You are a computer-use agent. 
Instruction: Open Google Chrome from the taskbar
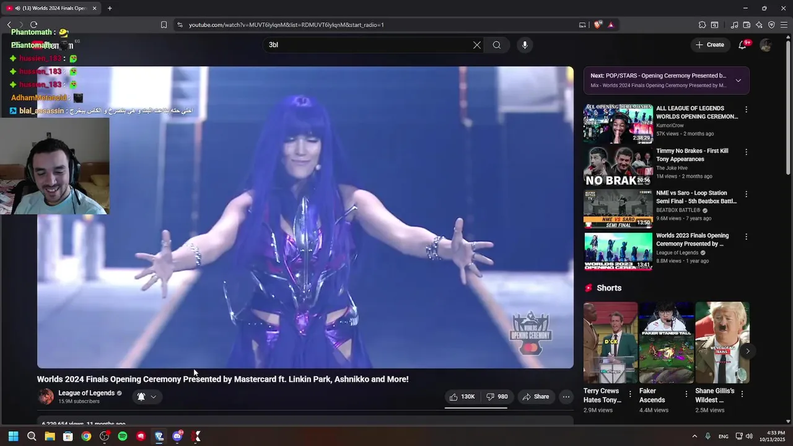(86, 436)
